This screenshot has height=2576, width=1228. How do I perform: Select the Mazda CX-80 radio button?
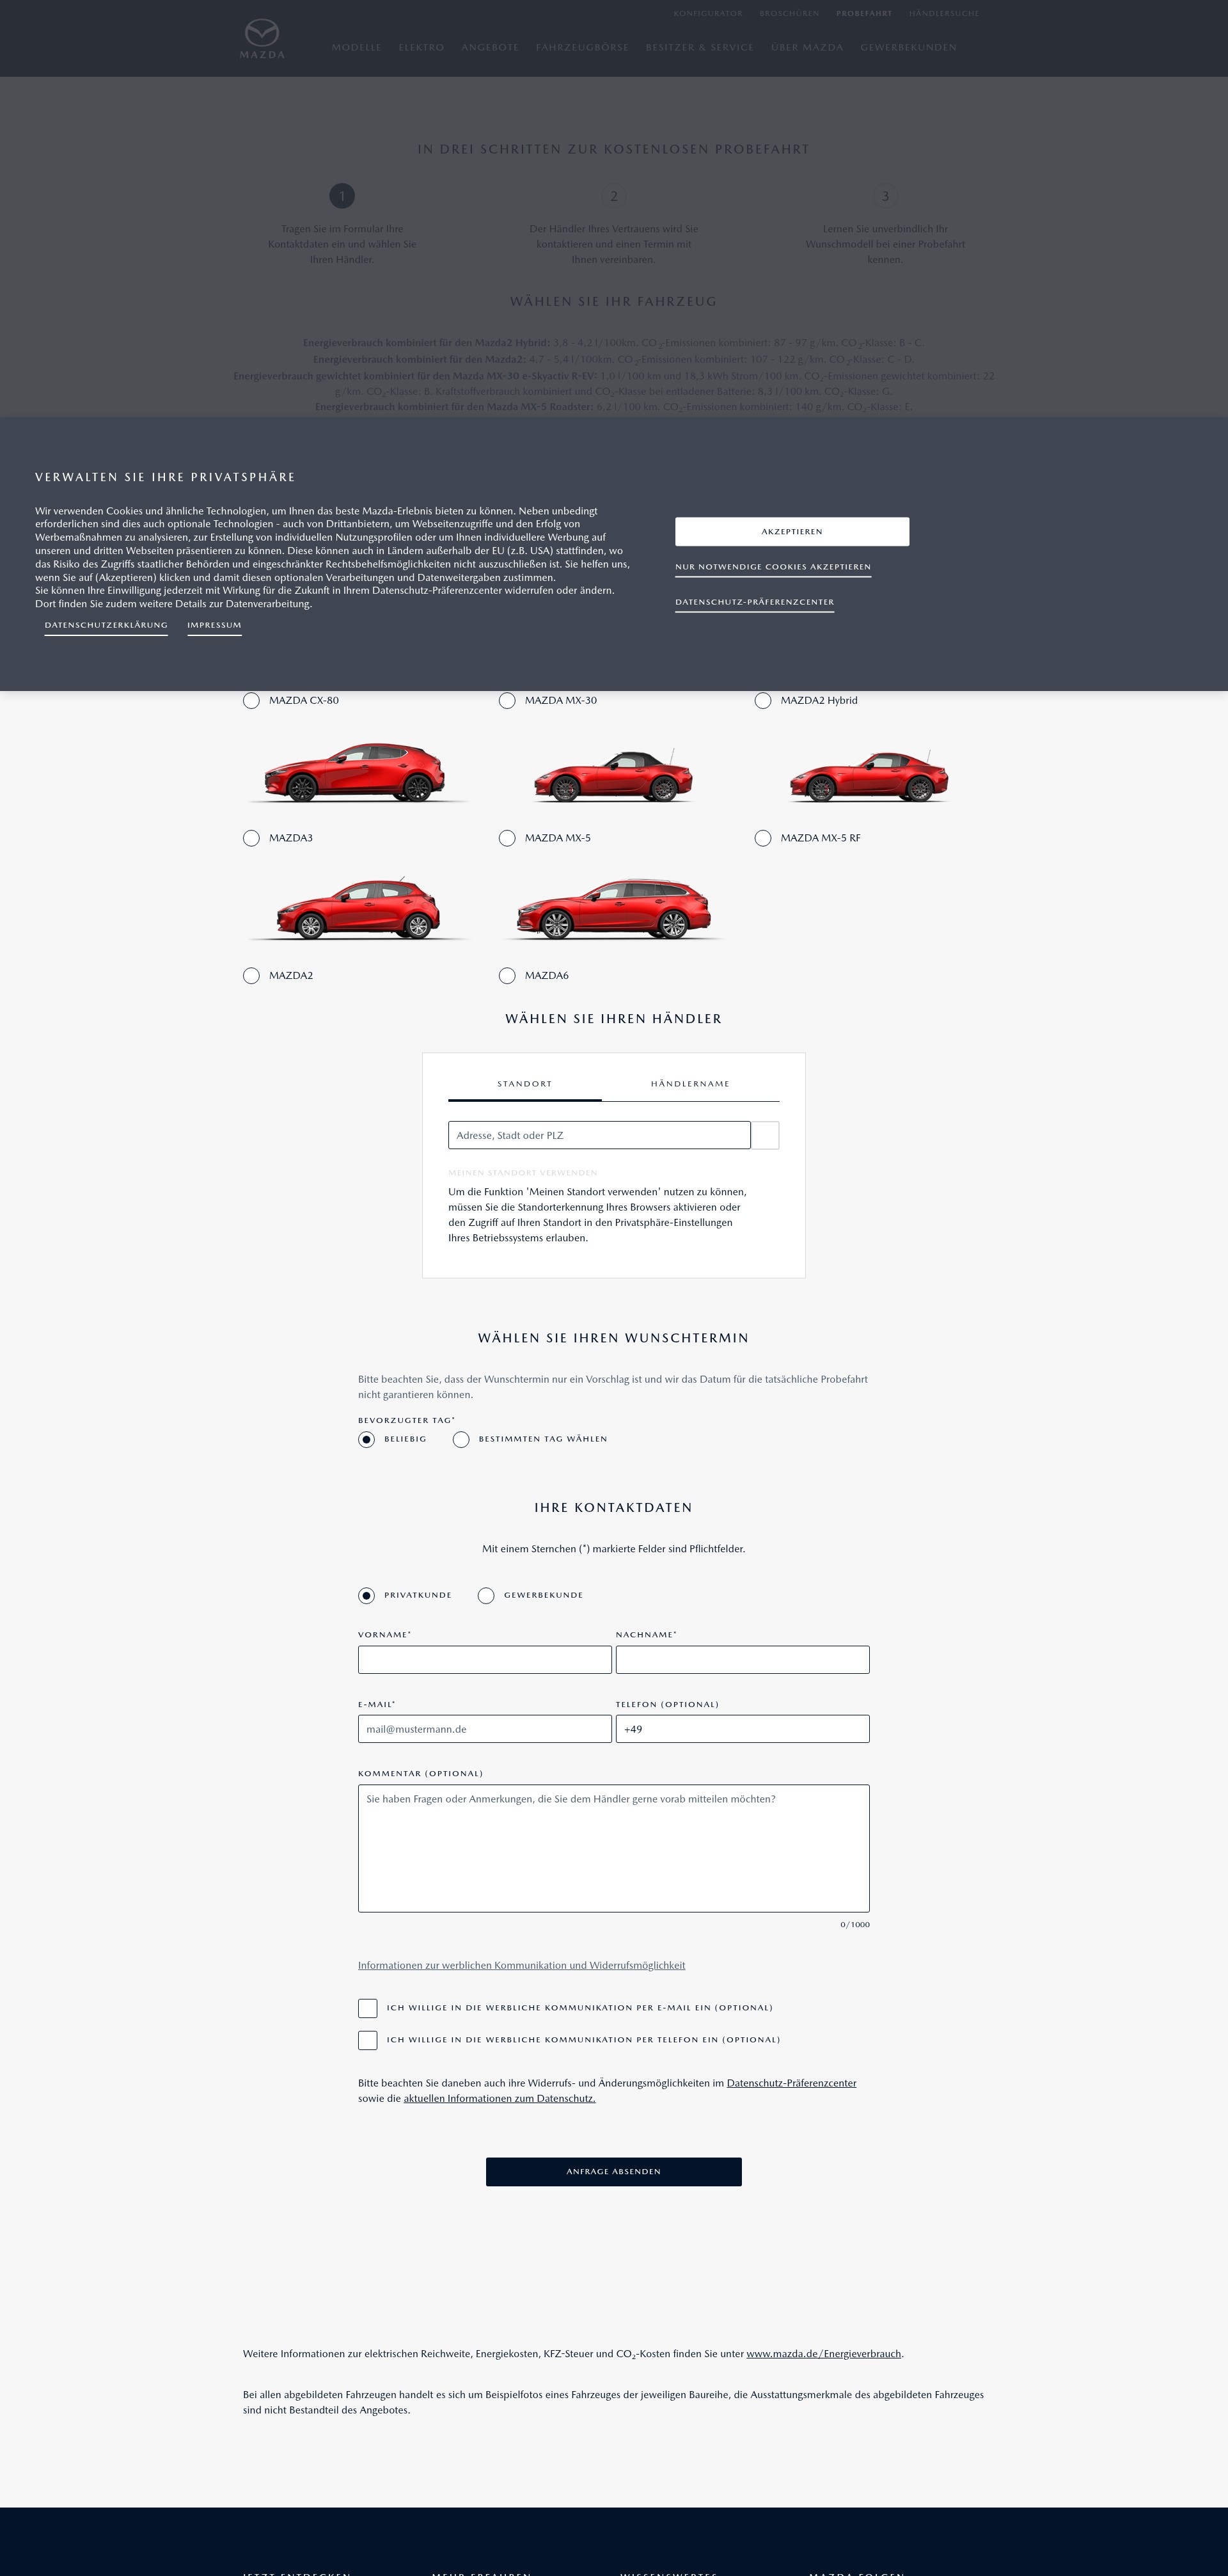(x=251, y=700)
